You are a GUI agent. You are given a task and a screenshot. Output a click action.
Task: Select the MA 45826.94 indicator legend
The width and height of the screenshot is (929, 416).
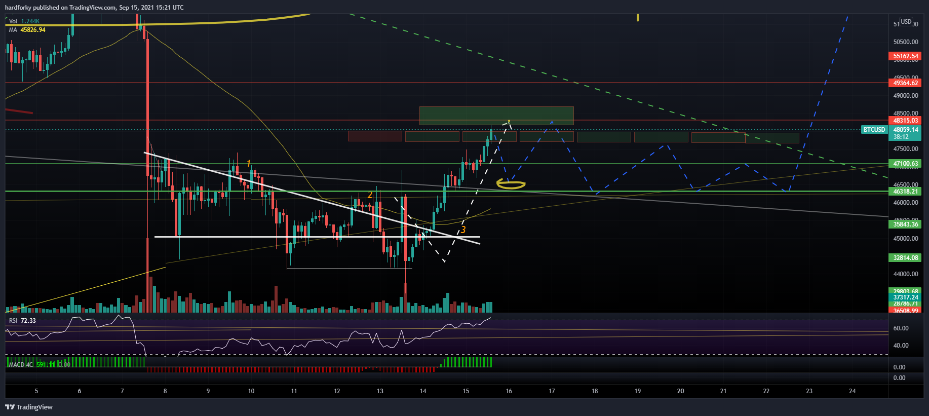(27, 30)
